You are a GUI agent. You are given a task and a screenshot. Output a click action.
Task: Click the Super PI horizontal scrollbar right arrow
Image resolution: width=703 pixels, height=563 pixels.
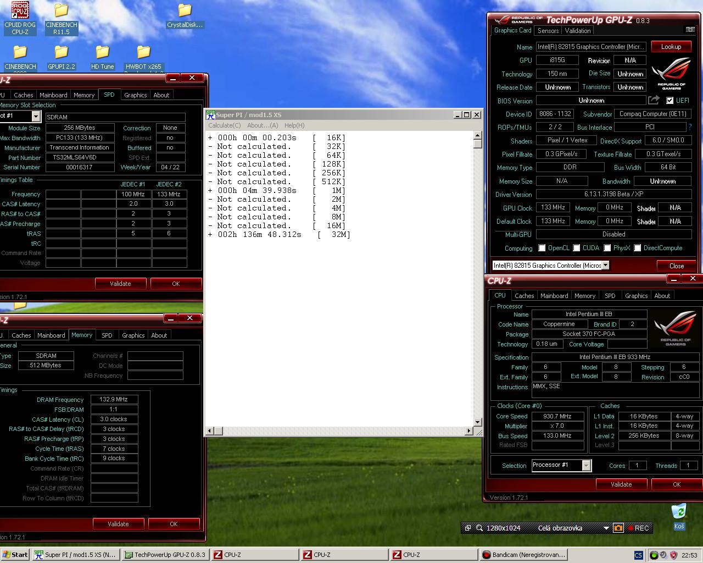tap(468, 430)
